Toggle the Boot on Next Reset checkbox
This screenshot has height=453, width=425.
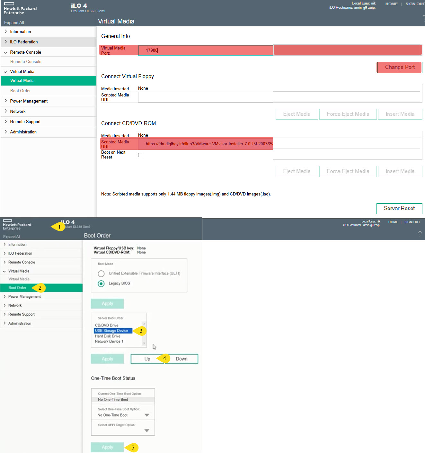point(140,155)
